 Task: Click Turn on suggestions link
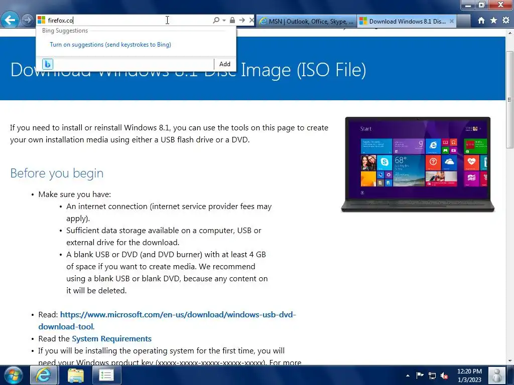110,45
